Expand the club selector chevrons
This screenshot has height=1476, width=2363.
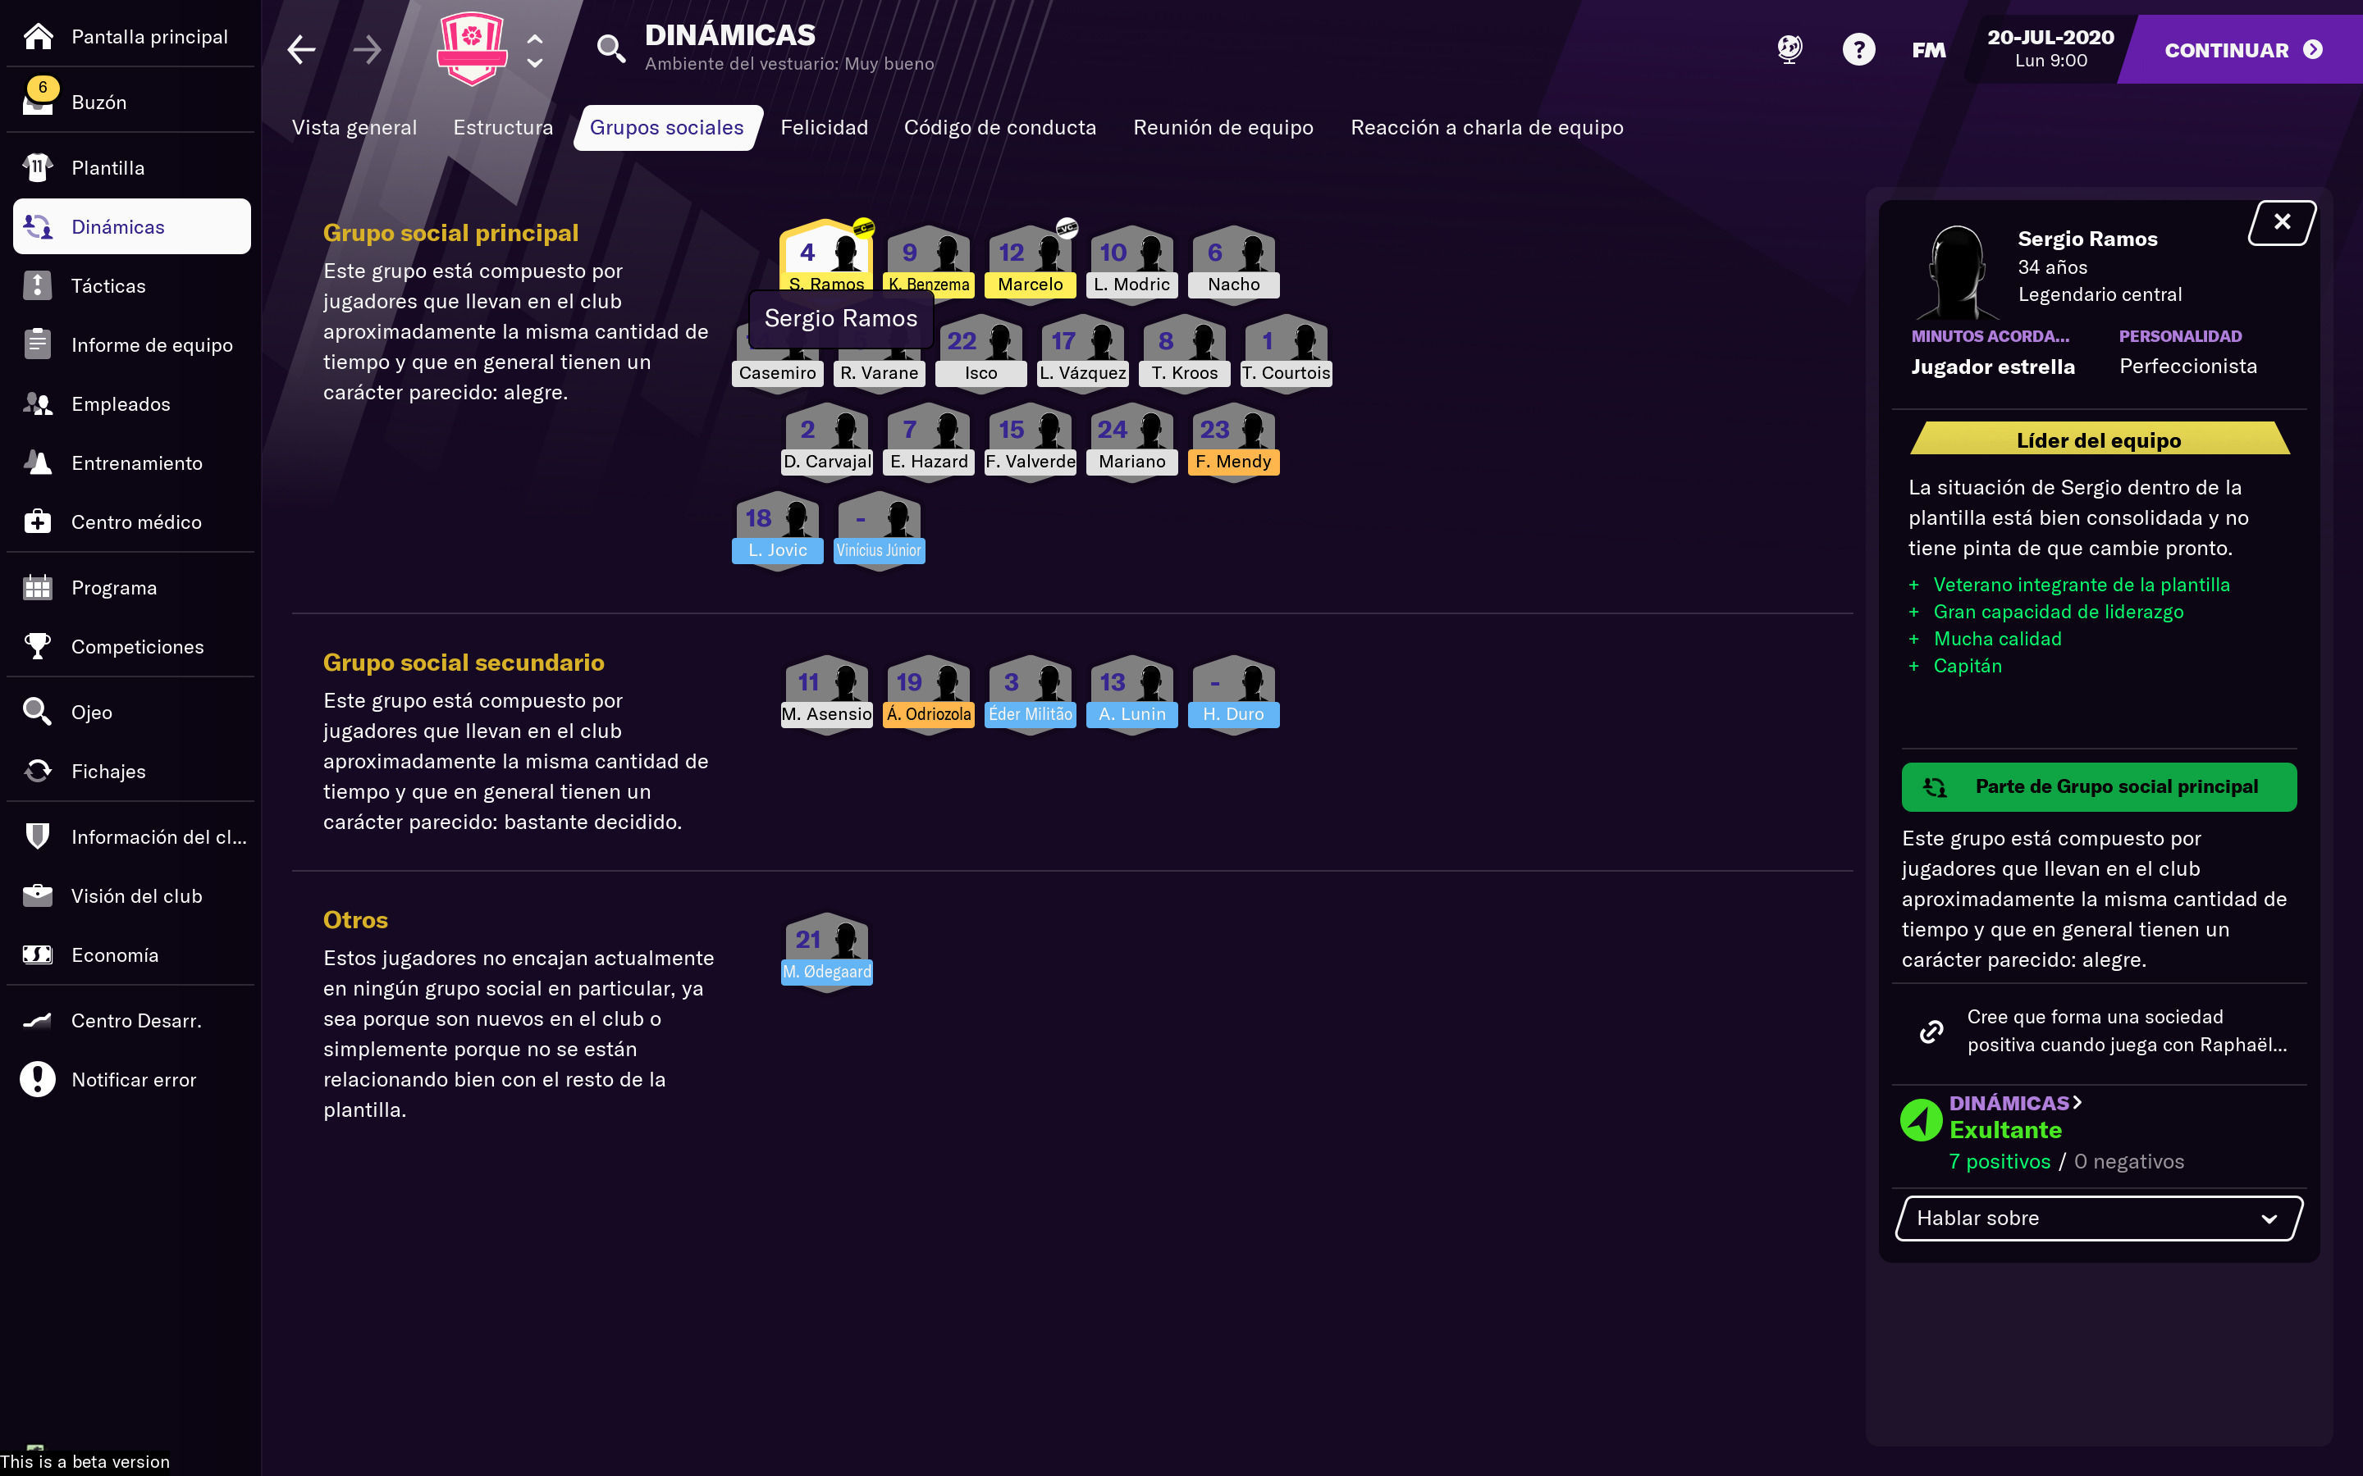(x=535, y=50)
